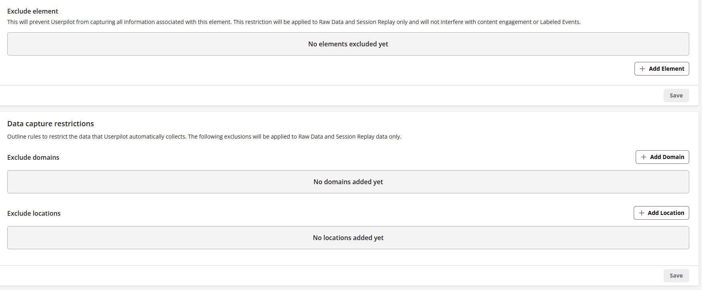Save the Exclude element section

tap(676, 95)
